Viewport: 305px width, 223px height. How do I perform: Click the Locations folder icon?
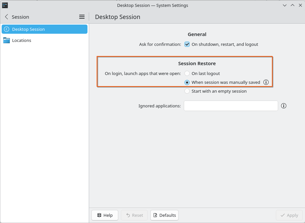tap(6, 40)
